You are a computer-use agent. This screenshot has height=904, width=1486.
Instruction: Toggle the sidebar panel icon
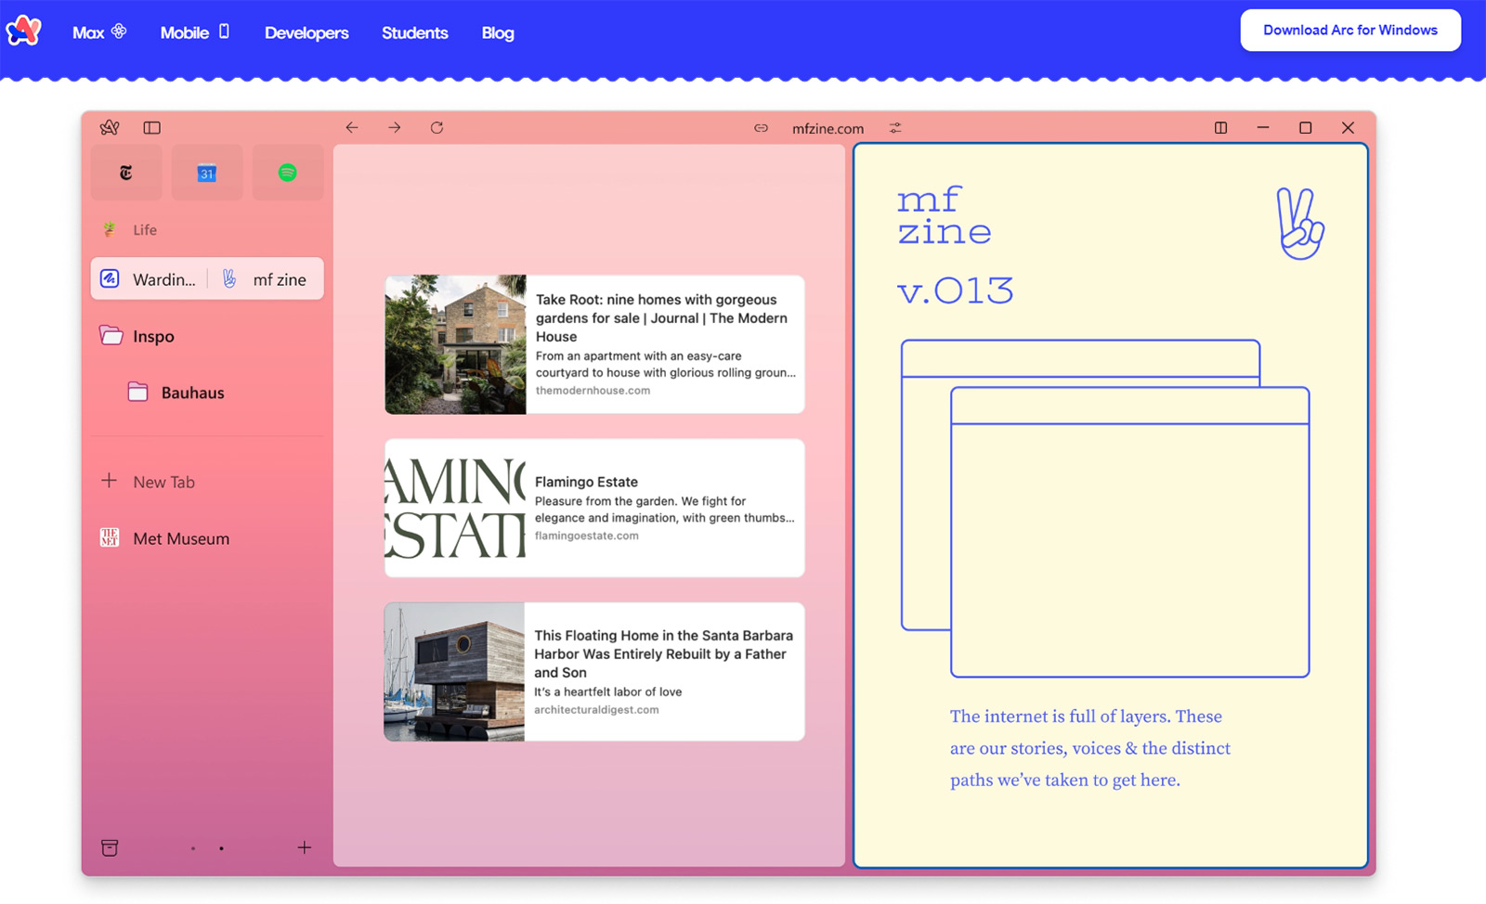[152, 128]
